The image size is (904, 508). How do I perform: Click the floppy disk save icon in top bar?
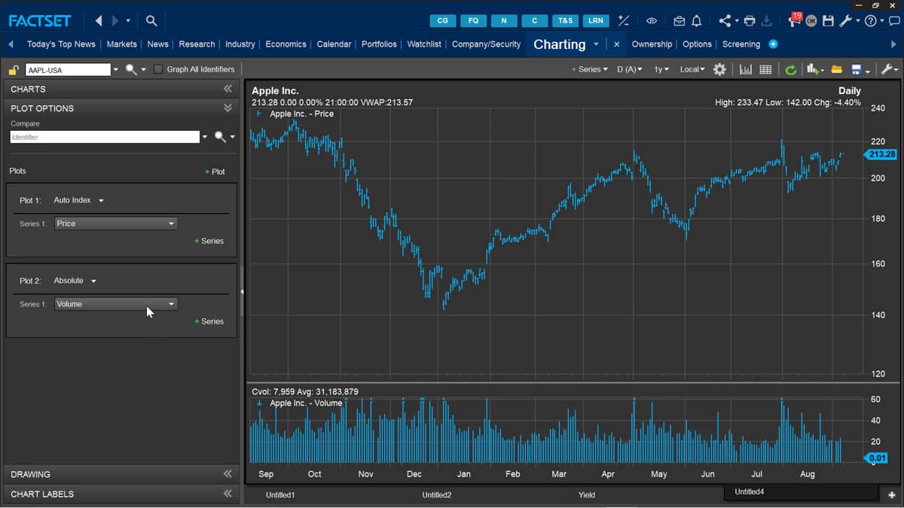(x=828, y=21)
